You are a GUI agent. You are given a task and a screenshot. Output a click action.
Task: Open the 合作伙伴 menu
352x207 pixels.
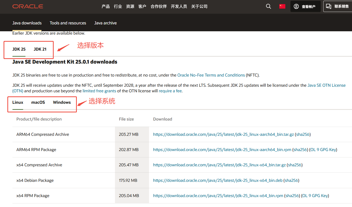tap(159, 6)
